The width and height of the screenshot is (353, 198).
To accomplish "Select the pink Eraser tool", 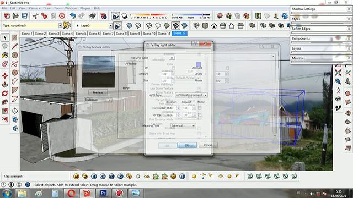I will (5, 64).
